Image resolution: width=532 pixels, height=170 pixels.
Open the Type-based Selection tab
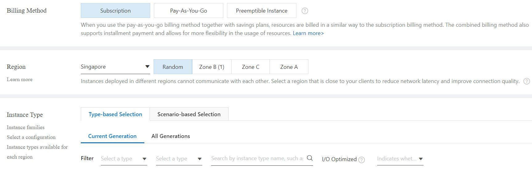[x=115, y=114]
